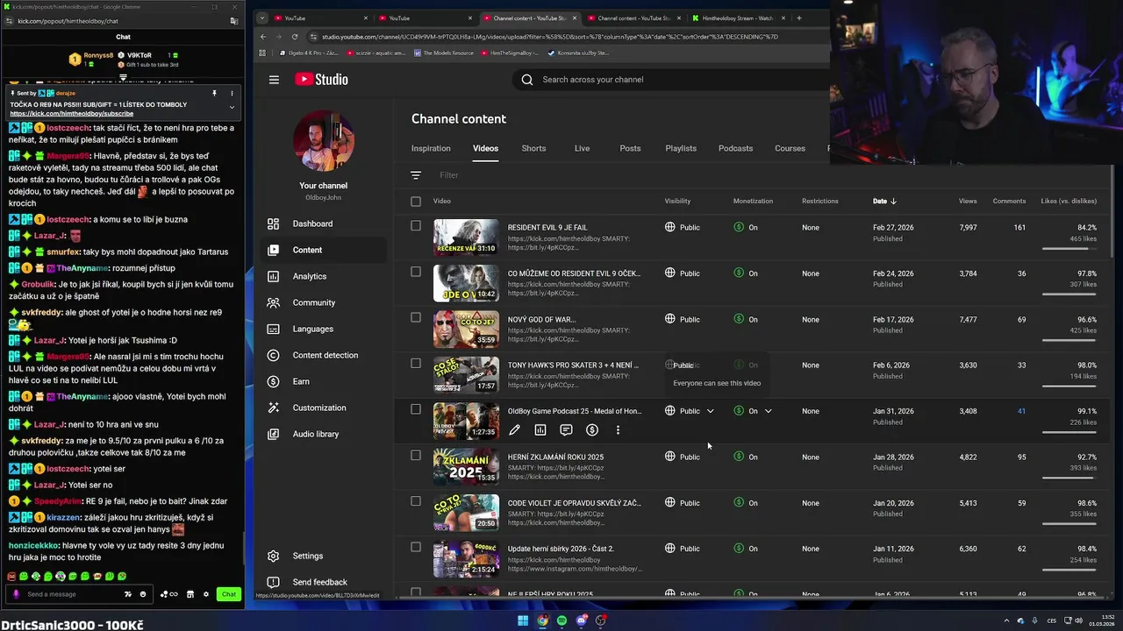Viewport: 1123px width, 631px height.
Task: Switch to the Playlists tab
Action: [681, 148]
